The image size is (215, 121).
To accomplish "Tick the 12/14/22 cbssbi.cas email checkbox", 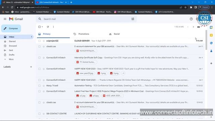I will tap(40, 103).
